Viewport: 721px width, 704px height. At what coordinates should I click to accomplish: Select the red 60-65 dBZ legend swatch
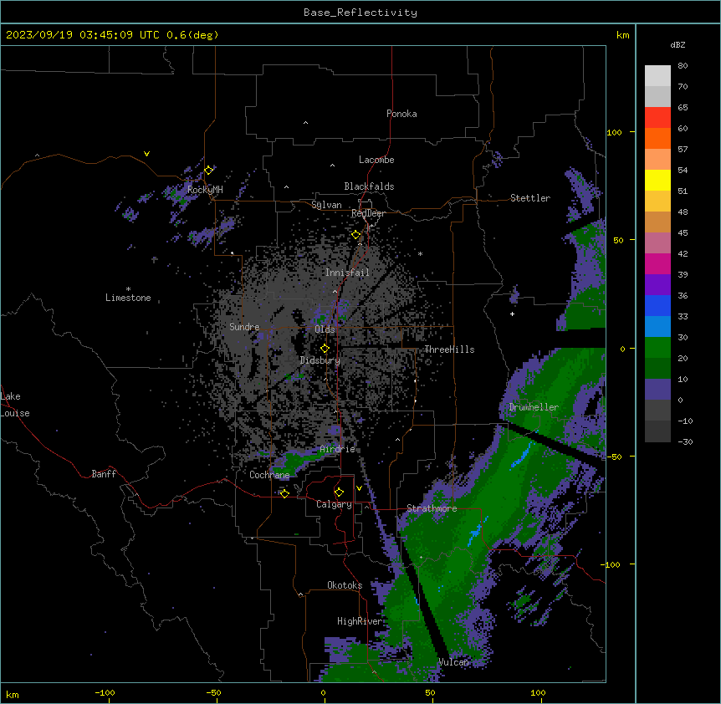pyautogui.click(x=657, y=118)
